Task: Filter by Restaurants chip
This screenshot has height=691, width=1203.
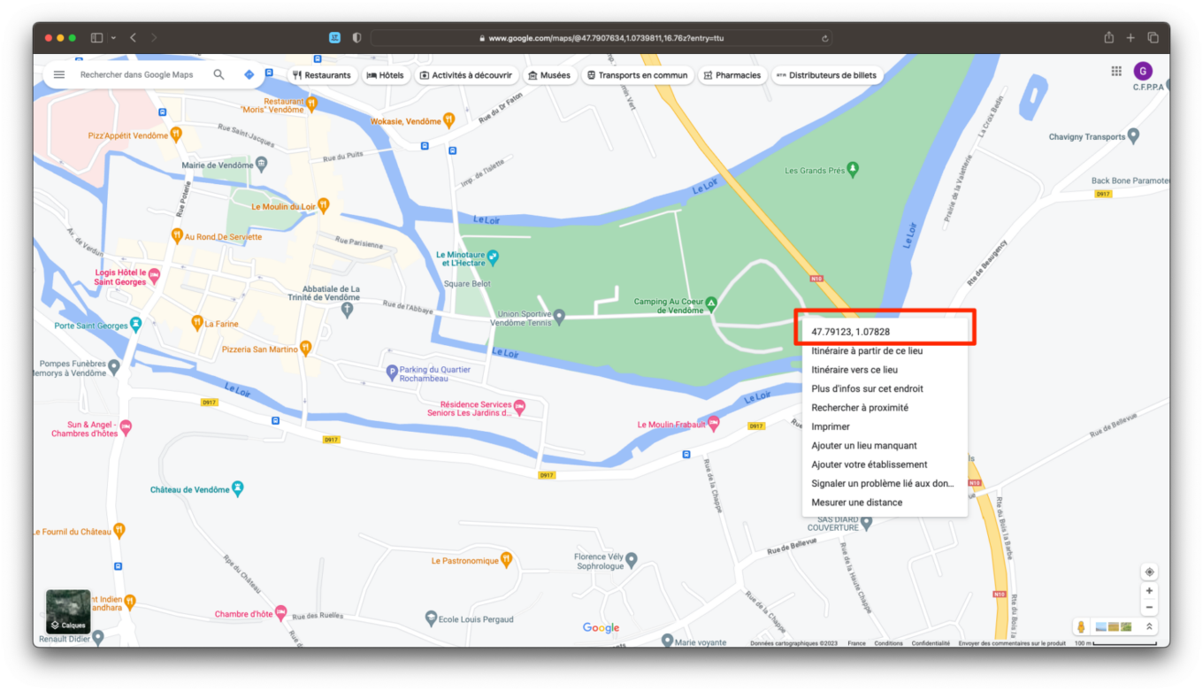Action: [322, 75]
